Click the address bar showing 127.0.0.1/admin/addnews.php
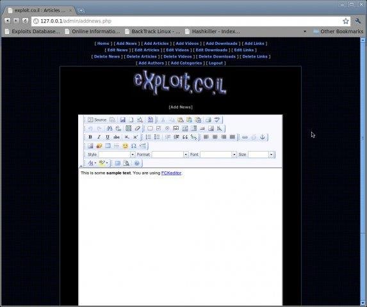367x307 pixels. pos(191,21)
